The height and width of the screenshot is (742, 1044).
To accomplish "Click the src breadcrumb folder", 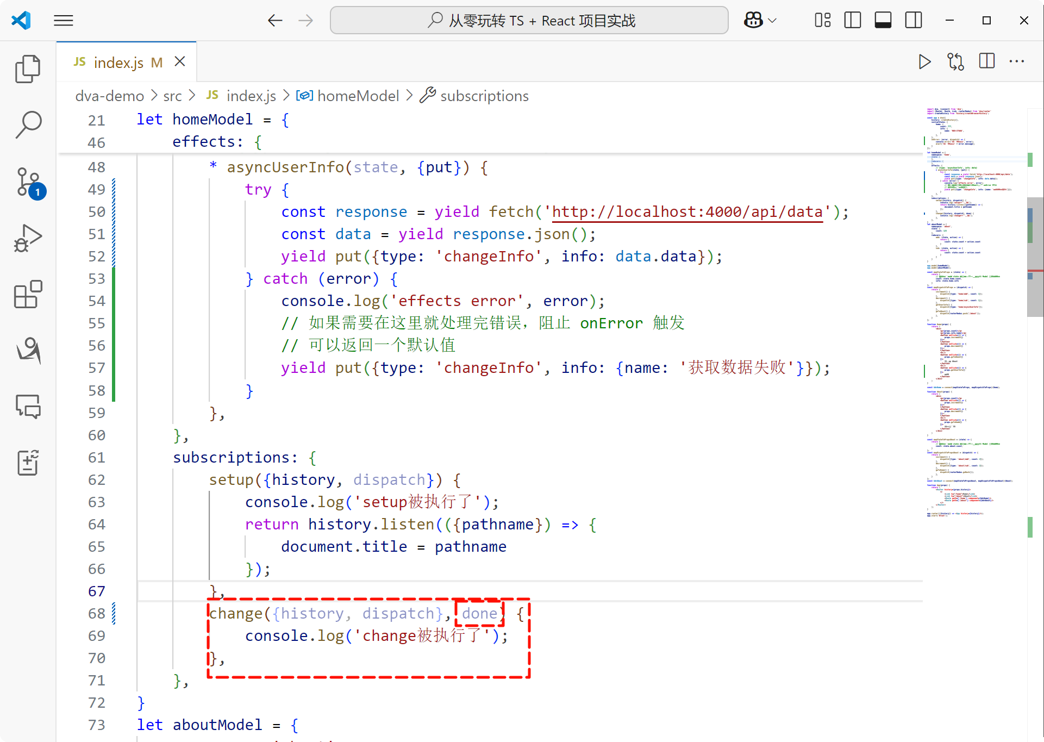I will tap(172, 96).
